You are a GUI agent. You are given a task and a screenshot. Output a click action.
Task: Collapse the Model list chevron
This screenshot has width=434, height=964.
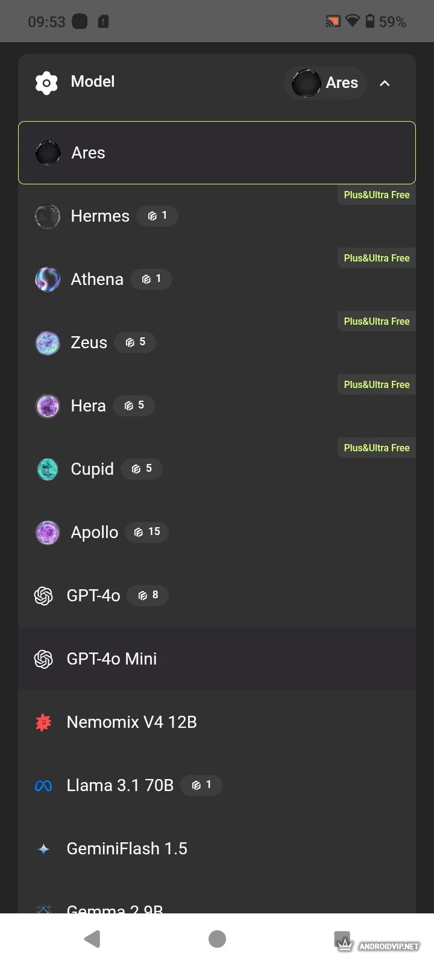point(385,83)
